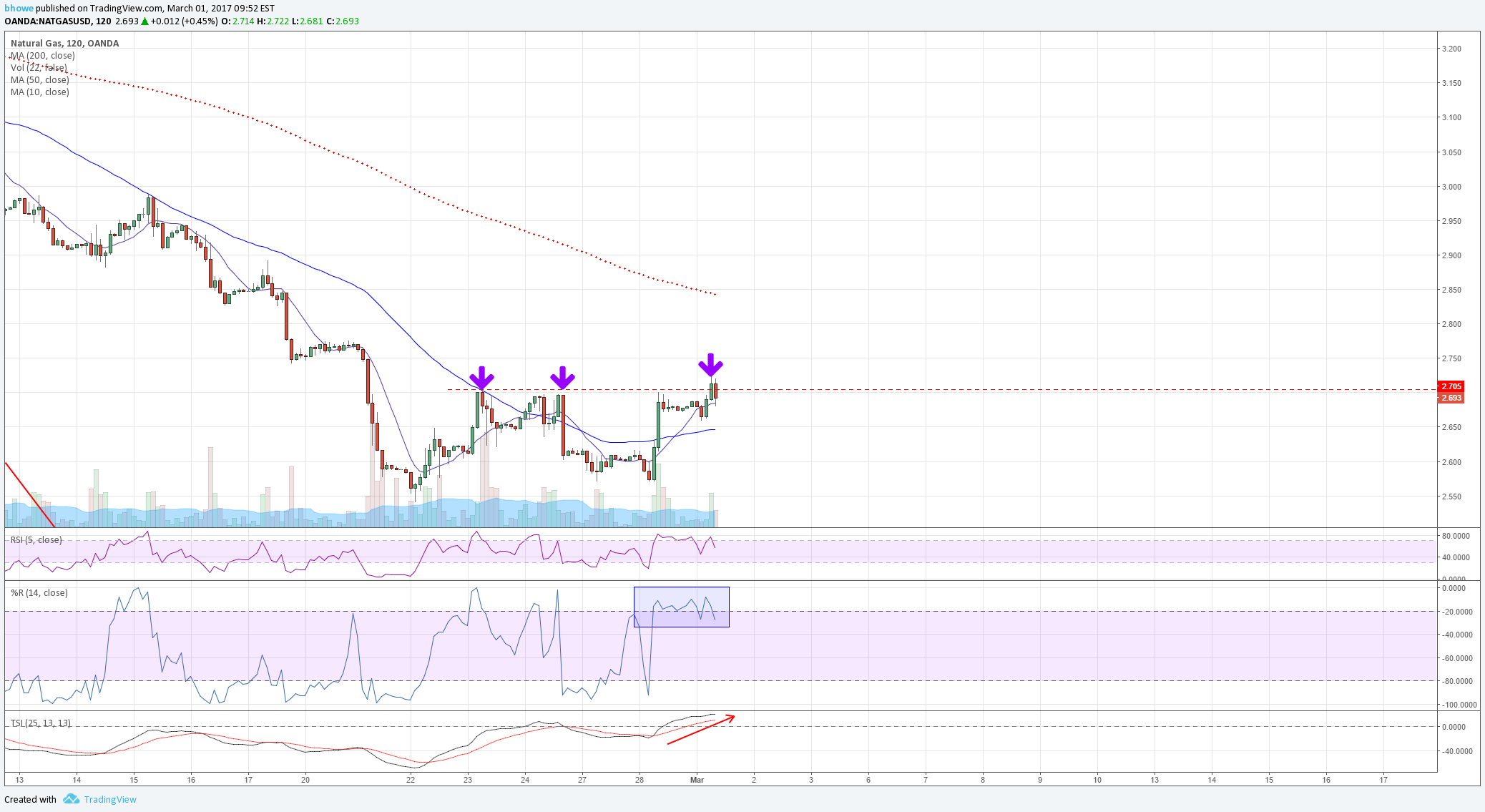Click the bhowe author name
The height and width of the screenshot is (812, 1485).
click(x=19, y=9)
